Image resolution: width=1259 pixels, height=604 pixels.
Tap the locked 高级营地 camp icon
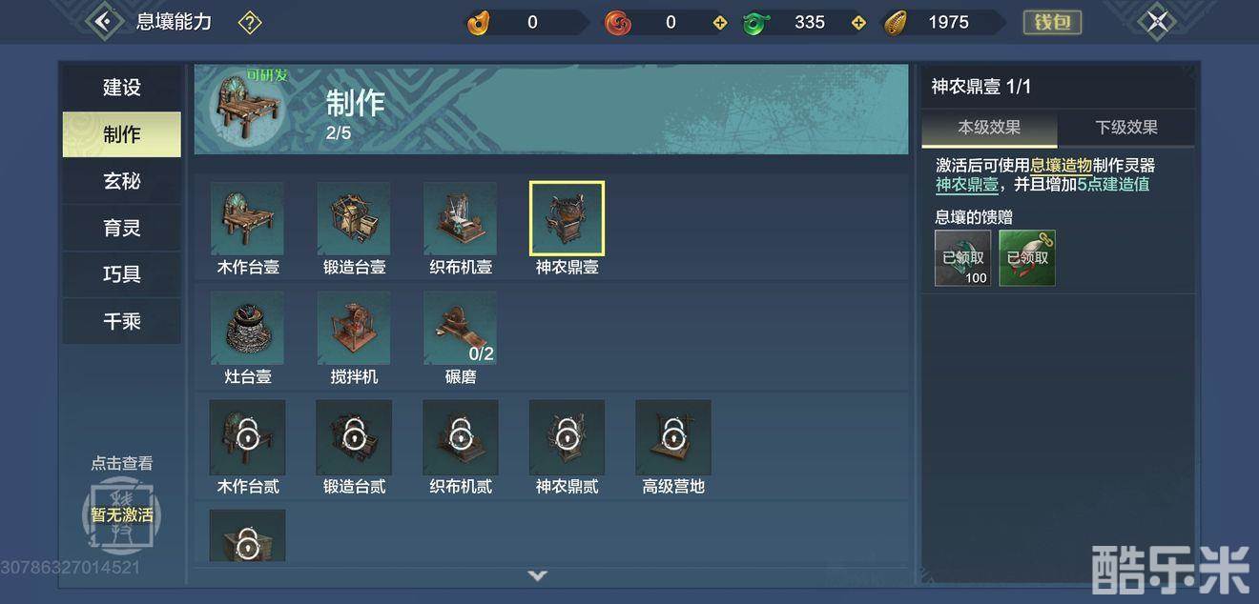(x=673, y=437)
